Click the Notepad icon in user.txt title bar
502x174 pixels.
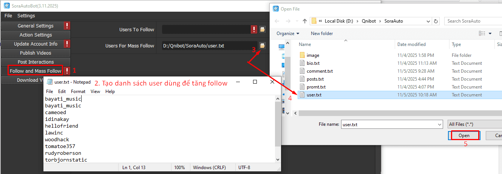click(49, 82)
